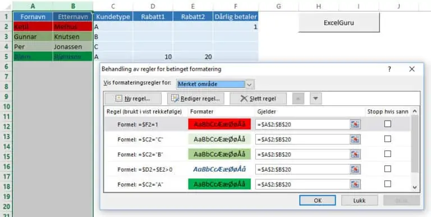The width and height of the screenshot is (431, 217).
Task: Select rule Formel: =$D2+$E2>0
Action: 145,169
